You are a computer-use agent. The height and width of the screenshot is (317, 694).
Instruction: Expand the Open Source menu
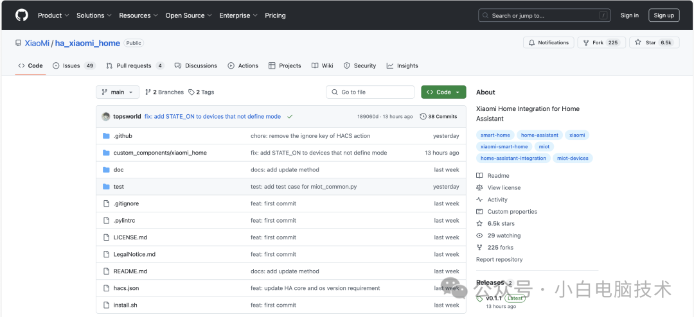[x=188, y=15]
